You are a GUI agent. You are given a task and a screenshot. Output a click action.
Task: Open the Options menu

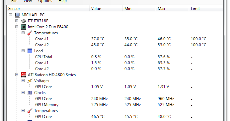click(45, 1)
